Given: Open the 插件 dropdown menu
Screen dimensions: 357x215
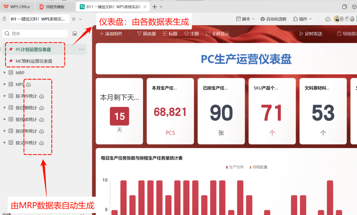Looking at the screenshot, I should 302,19.
